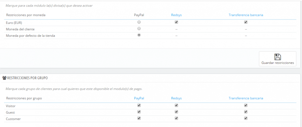This screenshot has height=127, width=302.
Task: Click the group icon beside Restricciones por grupo
Action: click(4, 78)
